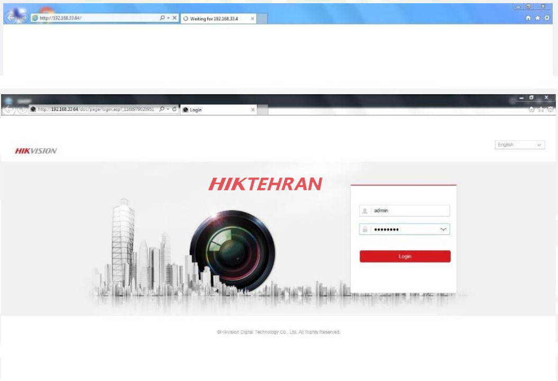
Task: Click the back arrow in the top browser window
Action: click(x=11, y=17)
